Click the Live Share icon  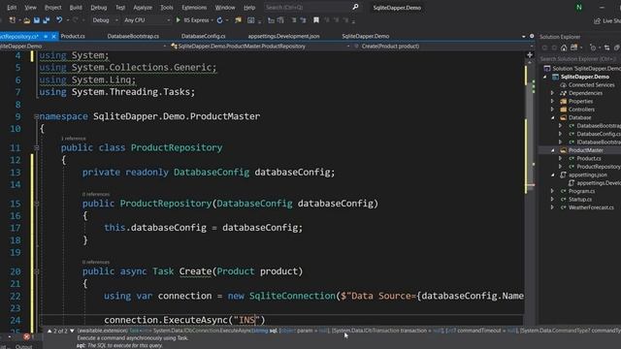click(598, 20)
